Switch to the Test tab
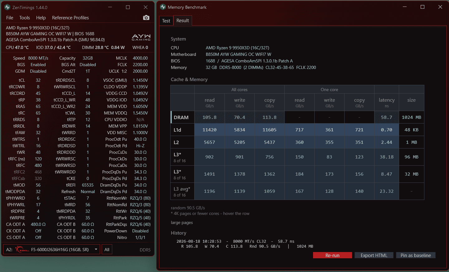 click(166, 21)
